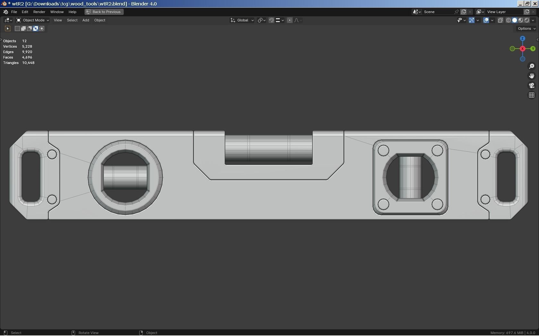Click the Memory 697.6 MiB status text
This screenshot has width=539, height=336.
tap(506, 333)
